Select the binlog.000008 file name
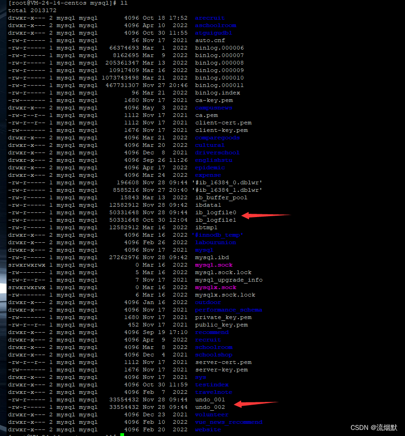 [x=219, y=63]
